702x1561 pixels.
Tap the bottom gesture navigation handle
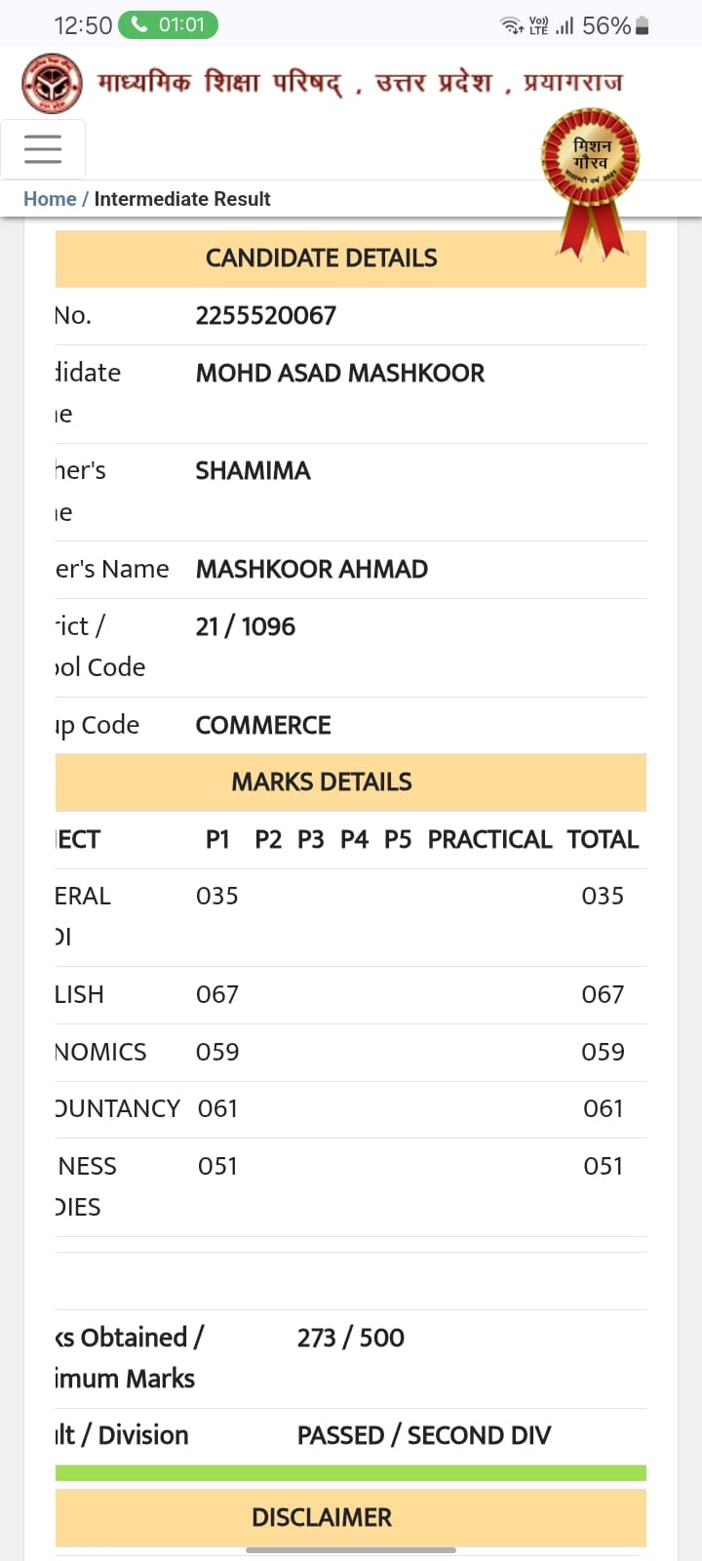[351, 1549]
